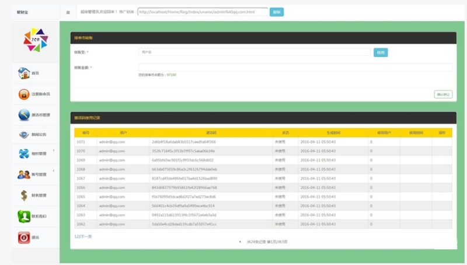The height and width of the screenshot is (265, 467).
Task: Click the activation code records panel title
Action: [x=87, y=118]
